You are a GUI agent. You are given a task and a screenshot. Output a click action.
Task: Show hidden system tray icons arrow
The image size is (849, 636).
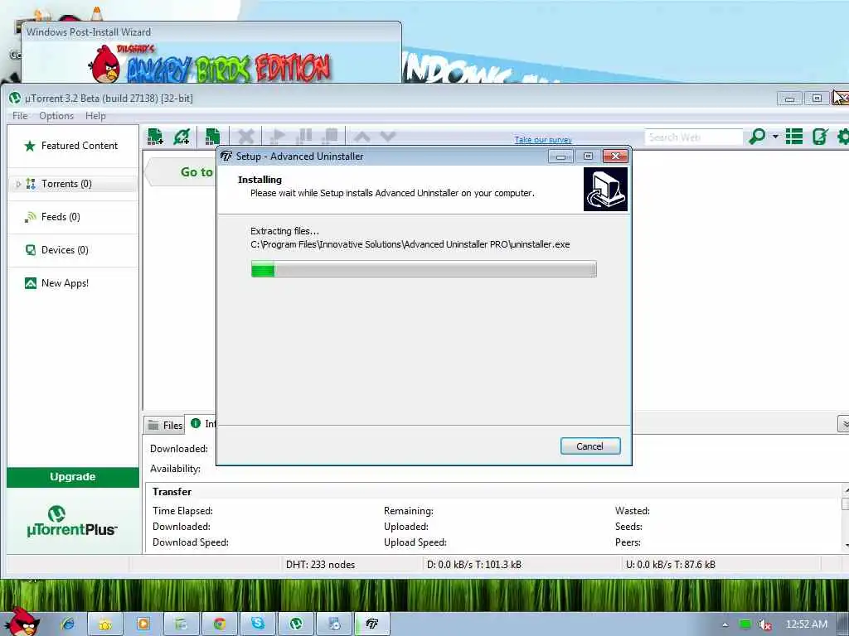pyautogui.click(x=725, y=624)
